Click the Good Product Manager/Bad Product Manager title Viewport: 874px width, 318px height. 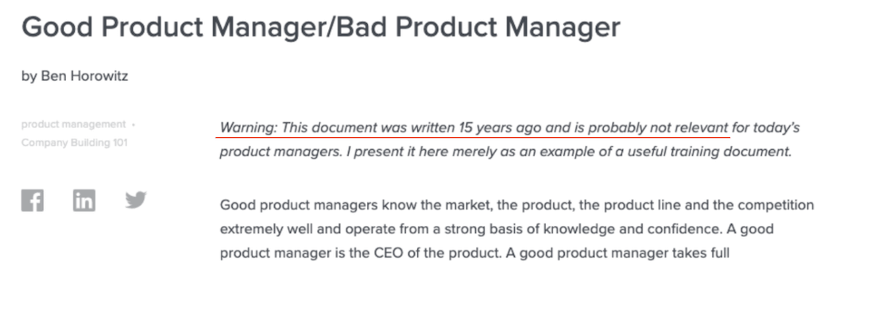pyautogui.click(x=320, y=26)
